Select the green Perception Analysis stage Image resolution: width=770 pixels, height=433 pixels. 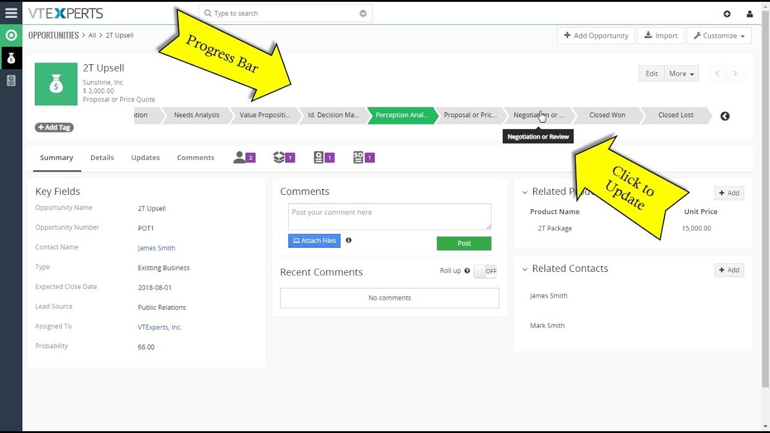pos(402,115)
